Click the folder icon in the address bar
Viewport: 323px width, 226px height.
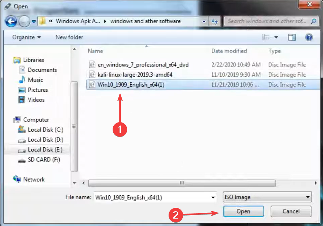[42, 21]
